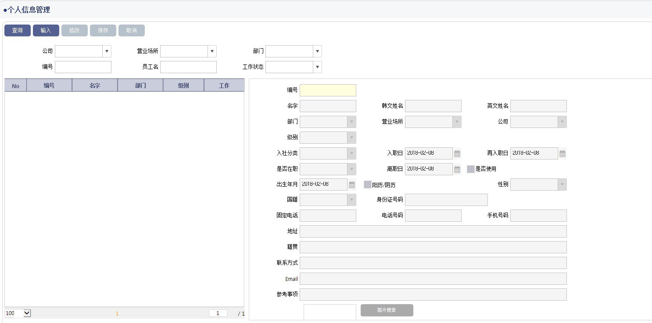
Task: Open the 入职日 date picker calendar
Action: 457,153
